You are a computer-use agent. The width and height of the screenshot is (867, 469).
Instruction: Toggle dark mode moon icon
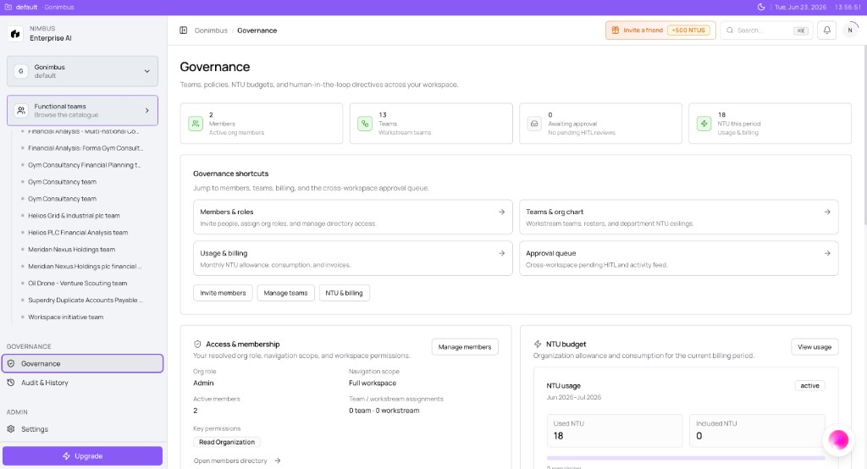[761, 7]
